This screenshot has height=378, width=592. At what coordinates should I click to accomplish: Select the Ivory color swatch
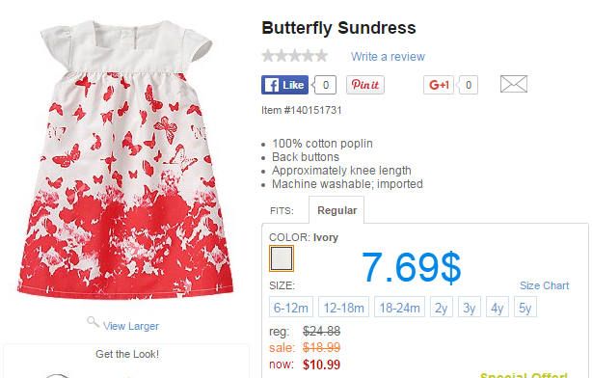click(x=282, y=258)
